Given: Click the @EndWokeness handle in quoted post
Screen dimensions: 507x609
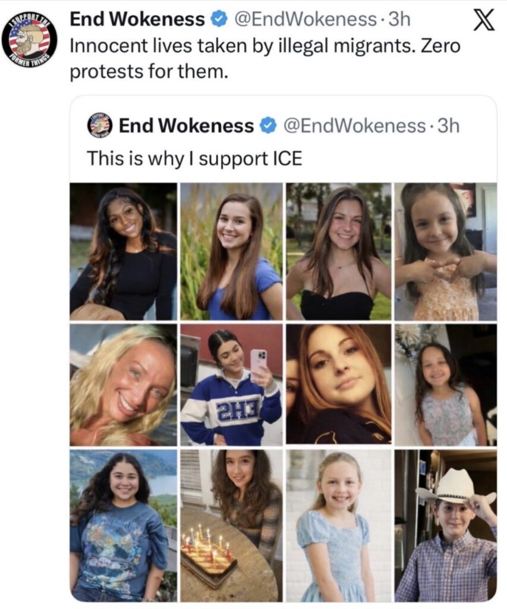Looking at the screenshot, I should (x=355, y=126).
